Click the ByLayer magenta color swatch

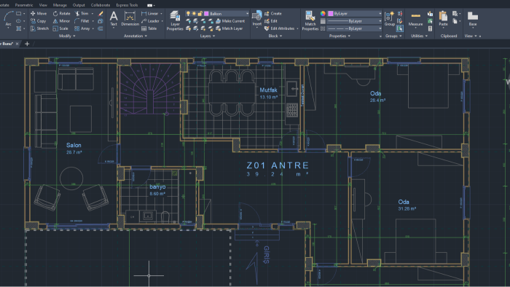click(x=331, y=13)
